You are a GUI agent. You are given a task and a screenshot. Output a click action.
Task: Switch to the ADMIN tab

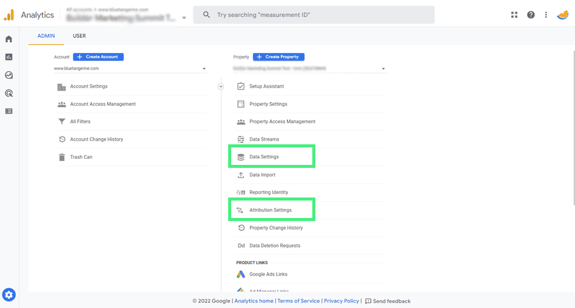point(46,36)
